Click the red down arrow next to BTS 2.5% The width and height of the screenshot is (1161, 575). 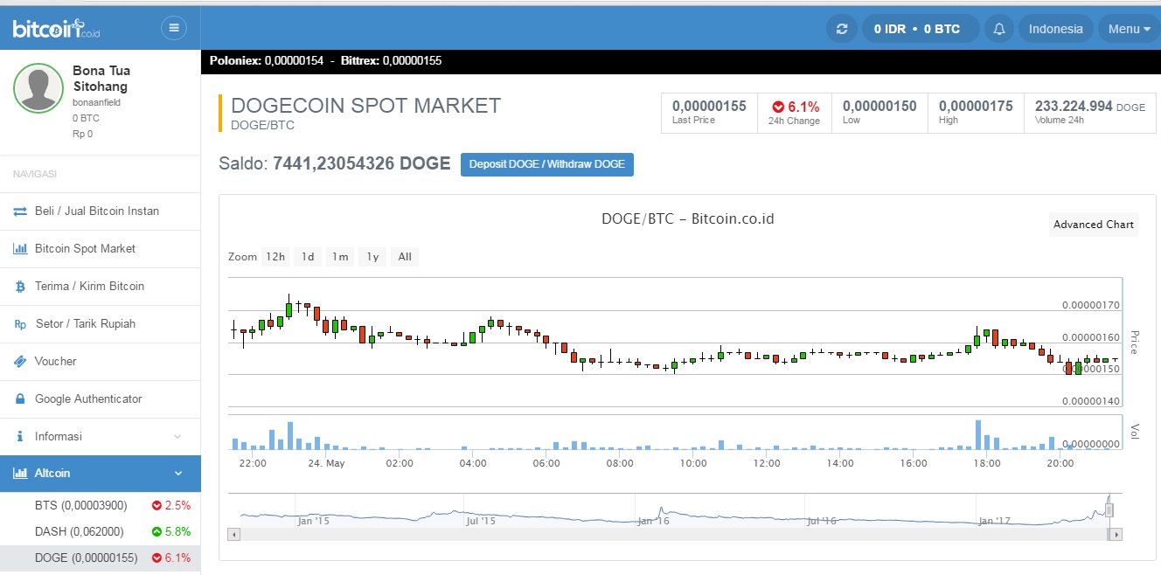(156, 505)
